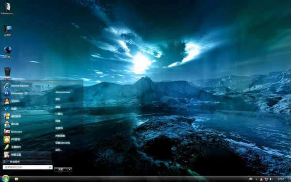Open 设备和打印机 from the Start menu
The image size is (291, 182).
pos(63,143)
